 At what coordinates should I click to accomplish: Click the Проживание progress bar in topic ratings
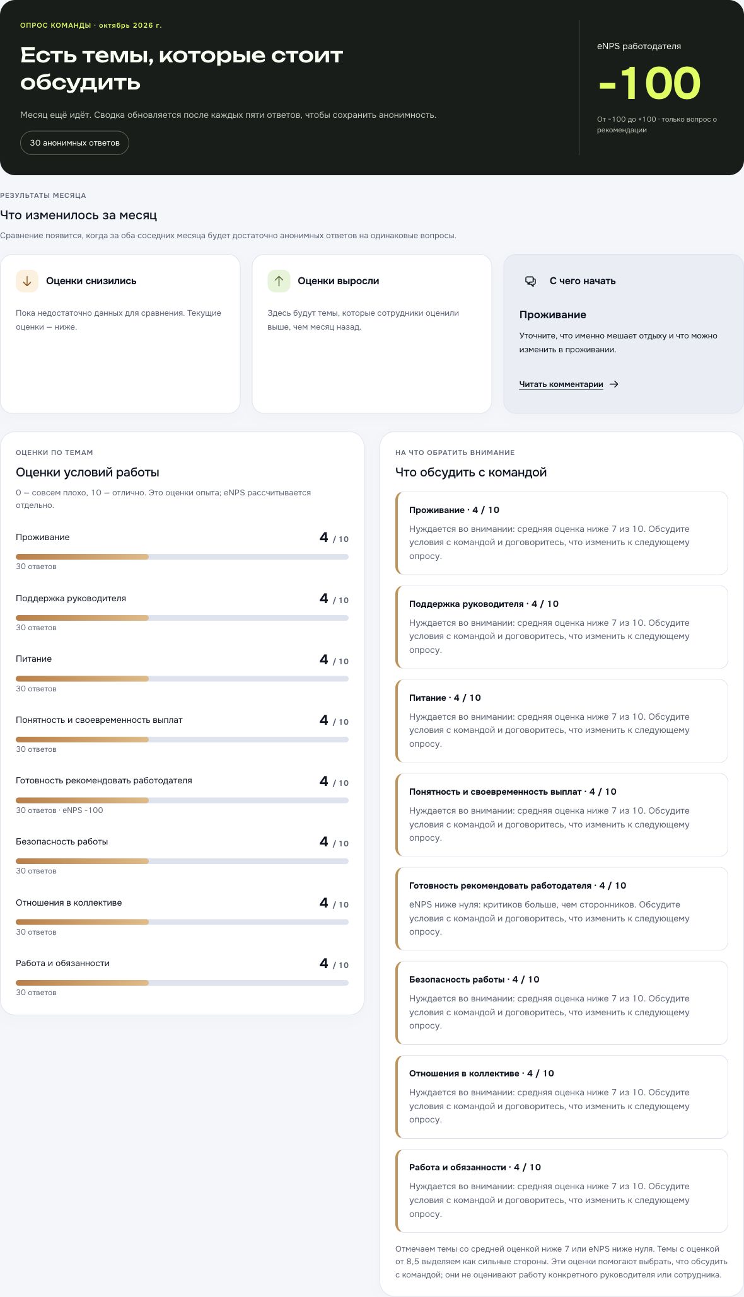pos(182,557)
